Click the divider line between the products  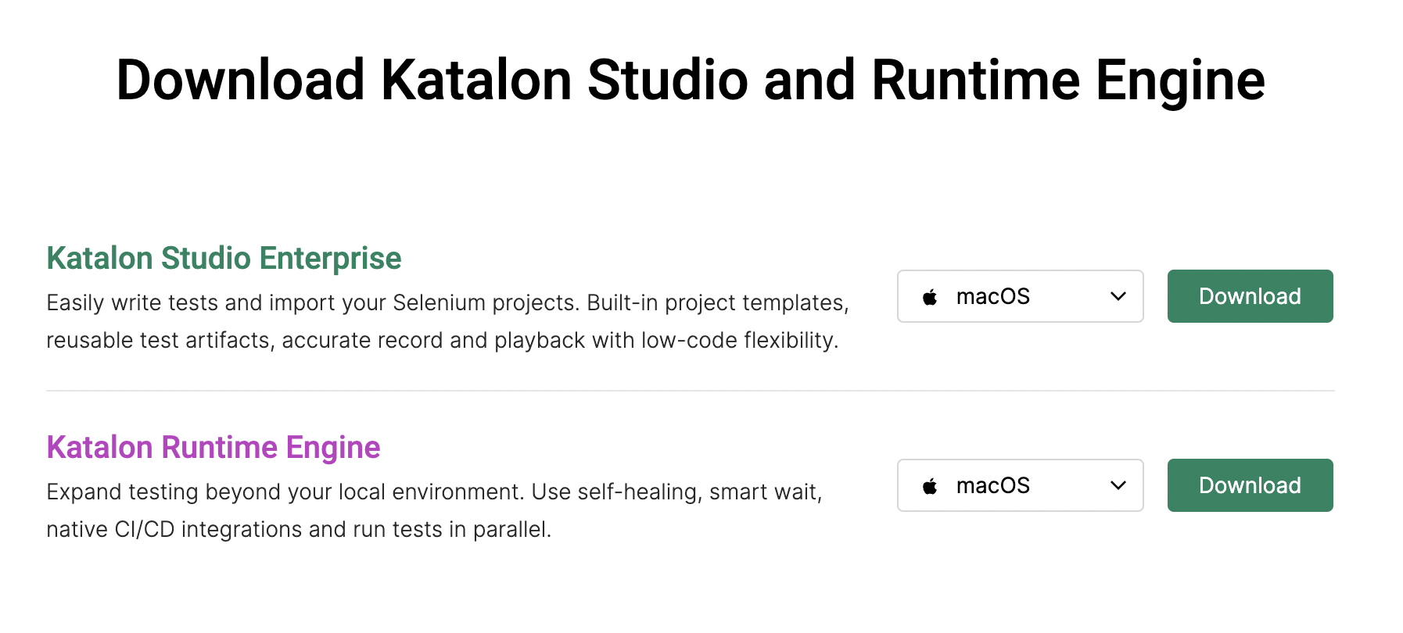(x=690, y=391)
